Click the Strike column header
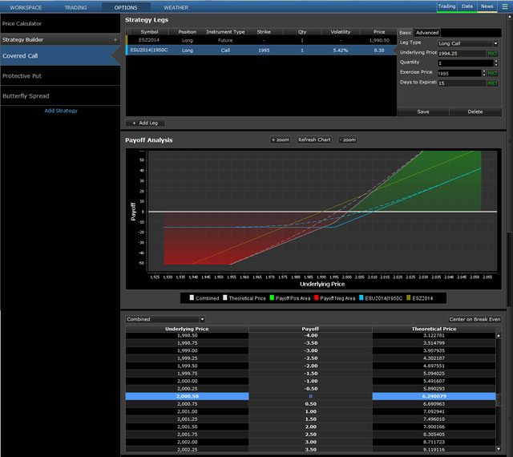Screen dimensions: 513x457 264,32
